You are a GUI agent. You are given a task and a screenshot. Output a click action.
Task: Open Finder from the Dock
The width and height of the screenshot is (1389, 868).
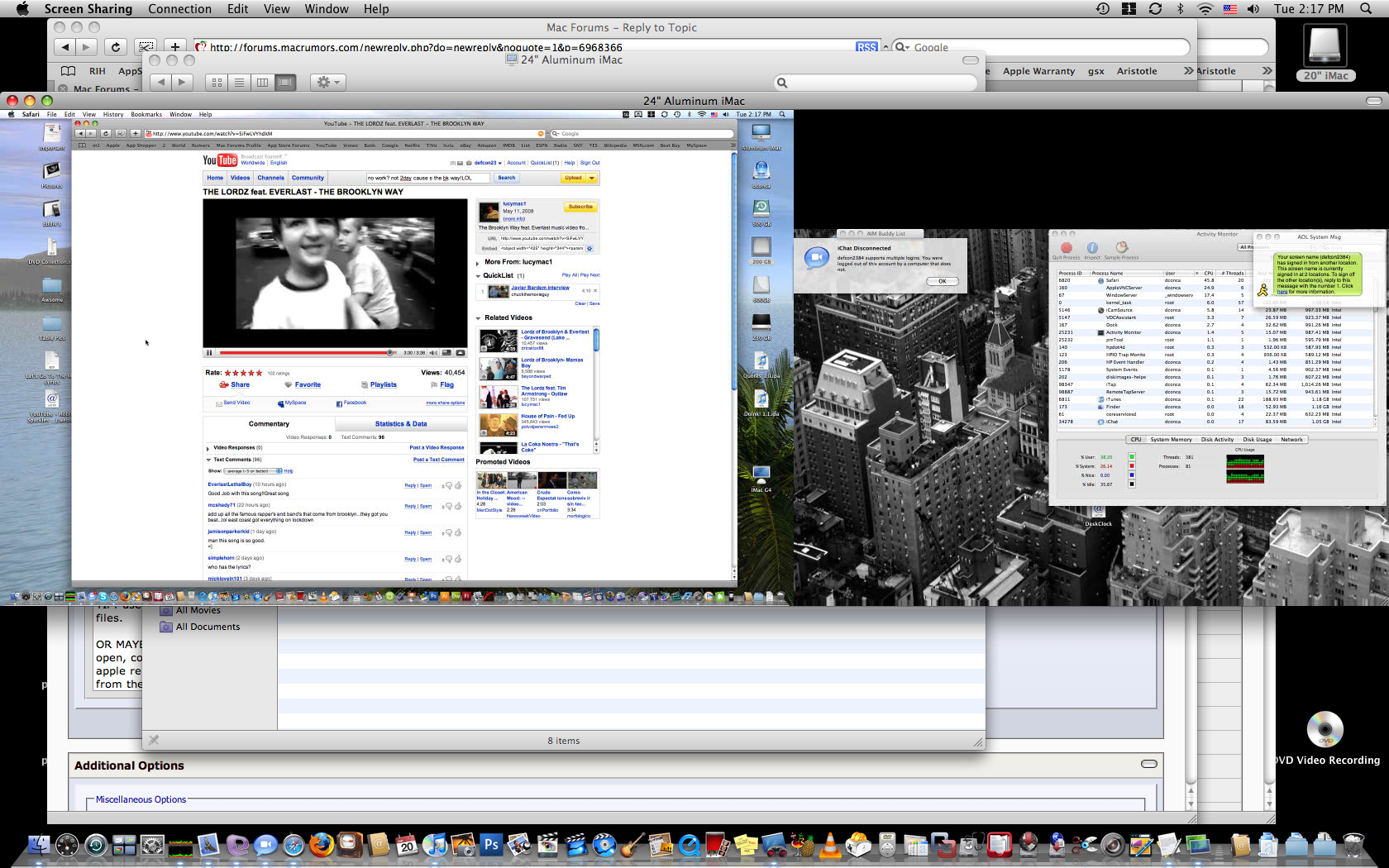tap(39, 845)
